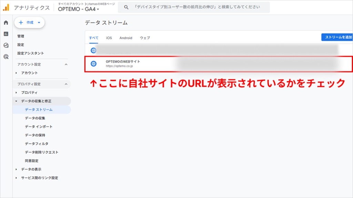Select the Explore icon in the left rail

pyautogui.click(x=5, y=44)
